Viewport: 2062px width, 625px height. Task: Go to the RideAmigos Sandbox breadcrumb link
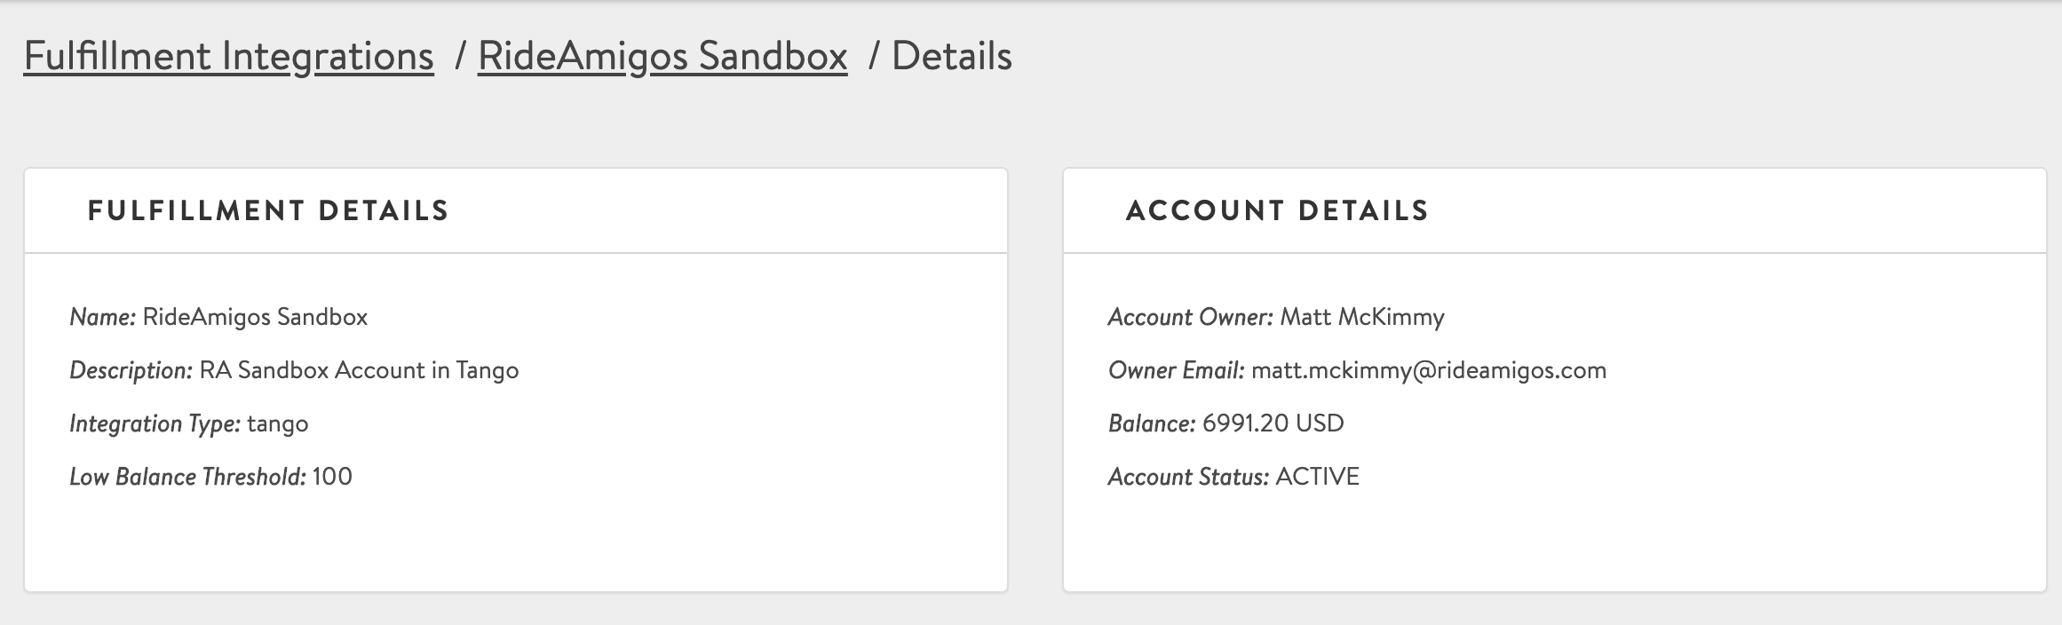(662, 56)
